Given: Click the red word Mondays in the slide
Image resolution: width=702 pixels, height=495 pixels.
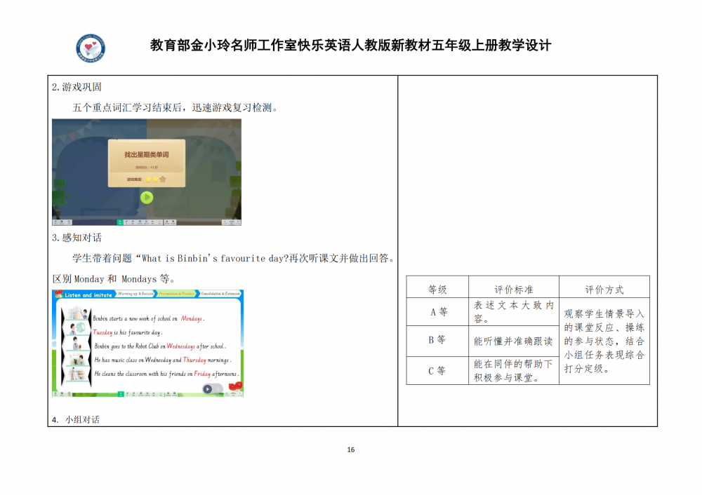Looking at the screenshot, I should [192, 318].
